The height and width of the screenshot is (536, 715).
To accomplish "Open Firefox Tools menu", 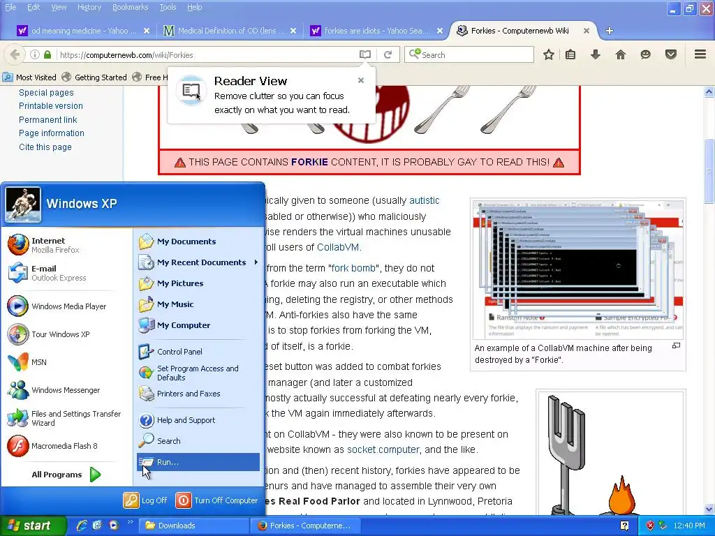I will [x=168, y=7].
